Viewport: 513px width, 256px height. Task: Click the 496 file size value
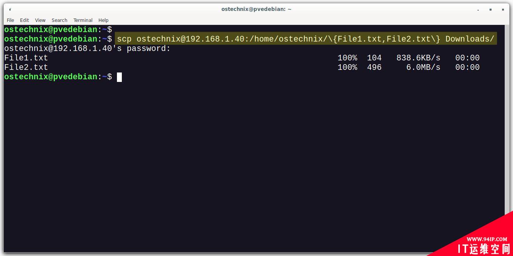(374, 67)
